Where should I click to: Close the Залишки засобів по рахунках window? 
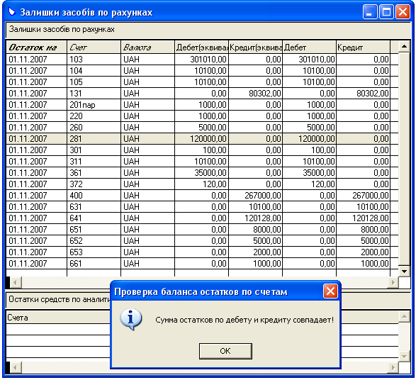point(403,12)
